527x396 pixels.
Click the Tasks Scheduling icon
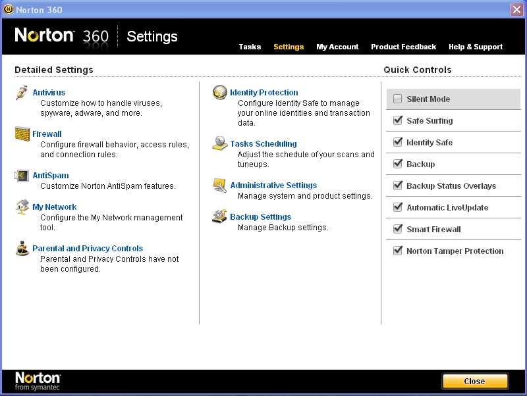pos(219,143)
